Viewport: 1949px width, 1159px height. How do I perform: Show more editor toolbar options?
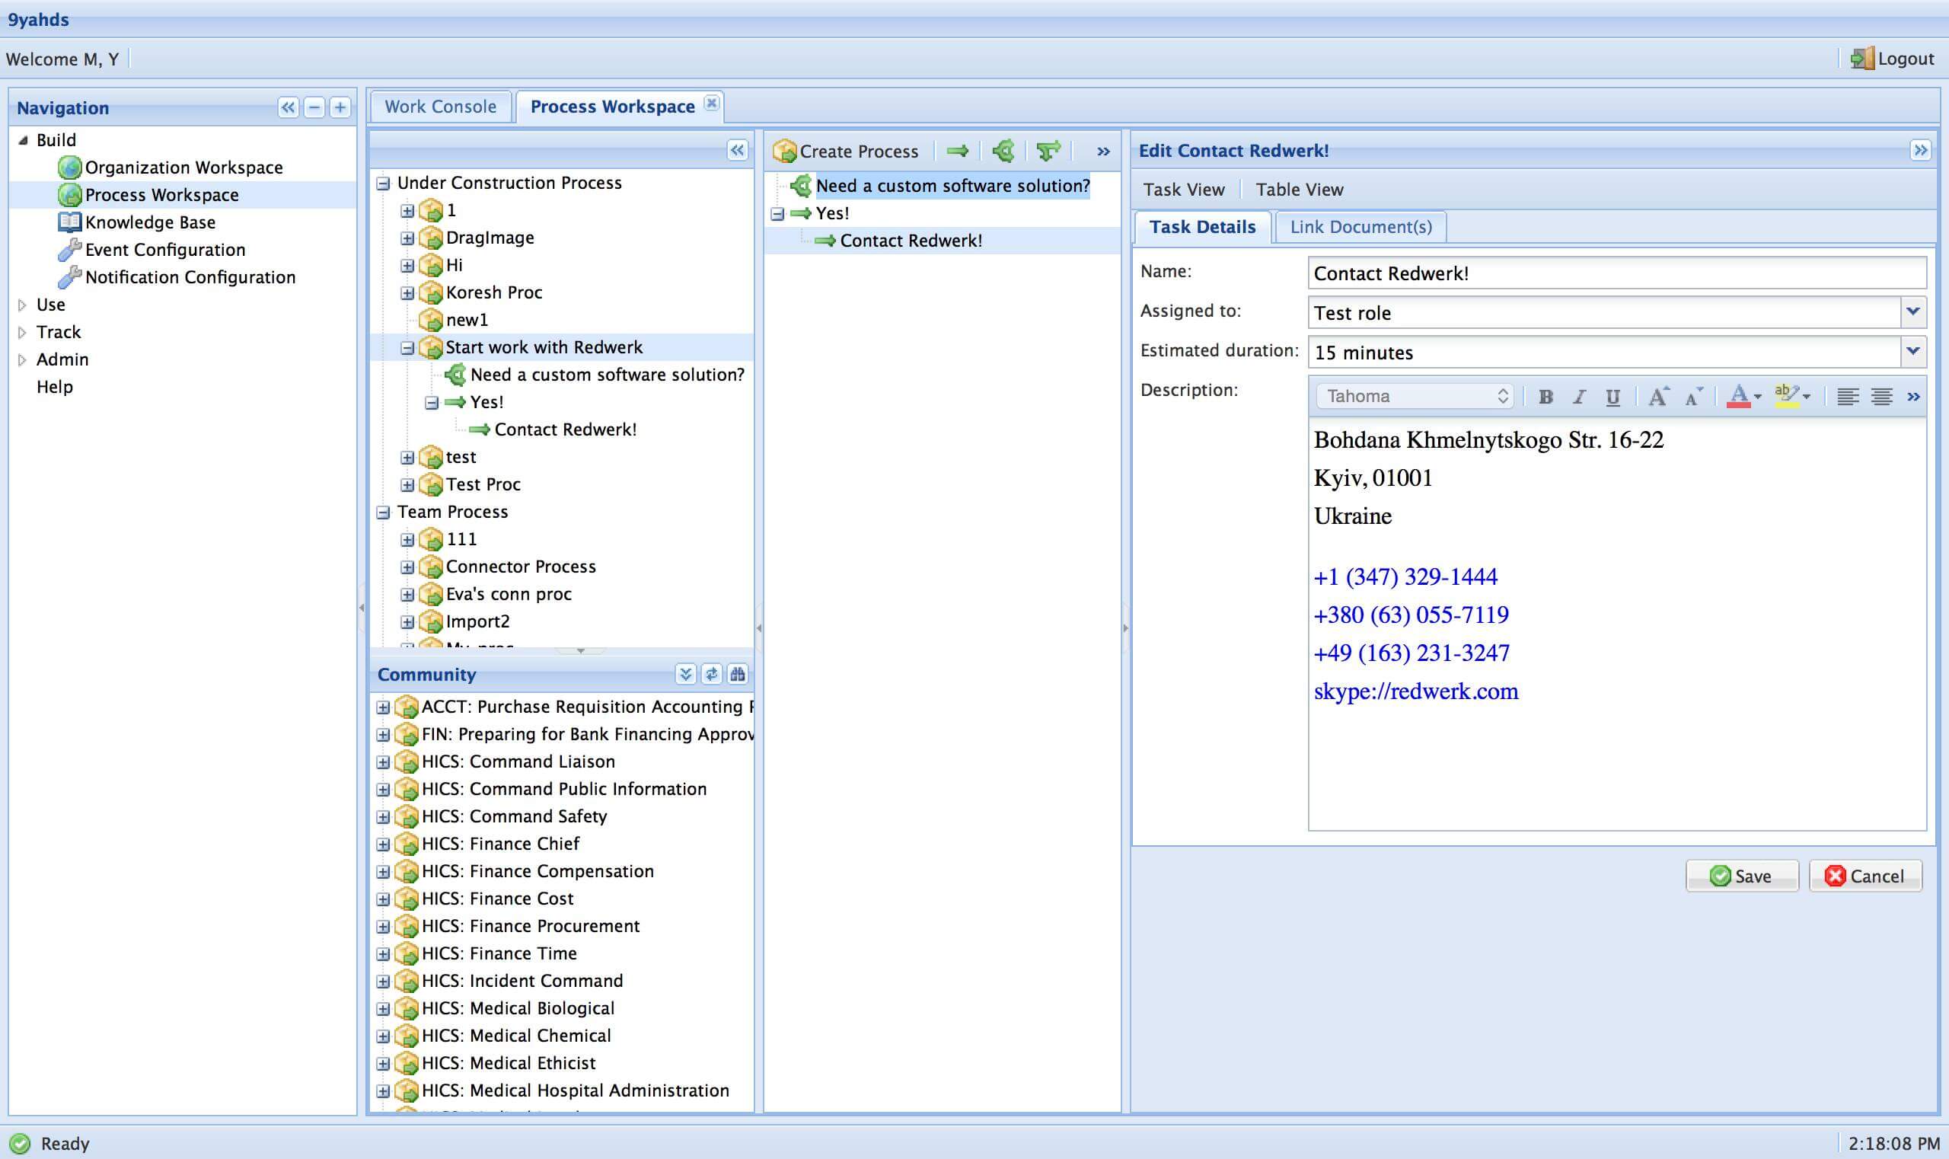(x=1913, y=397)
